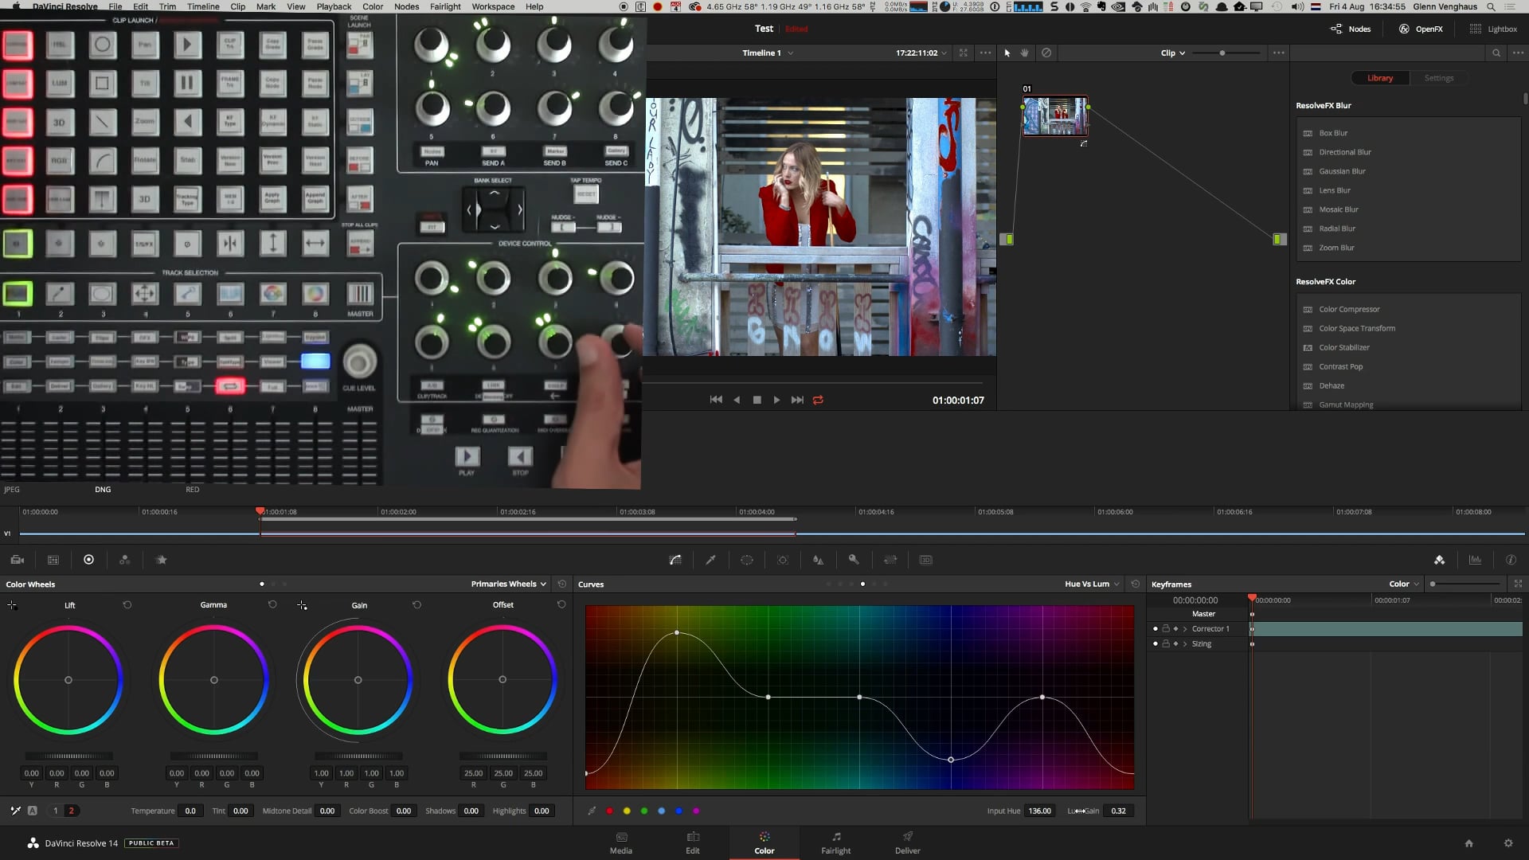Expand the Corrector 1 keyframe track
The height and width of the screenshot is (860, 1529).
click(1185, 628)
